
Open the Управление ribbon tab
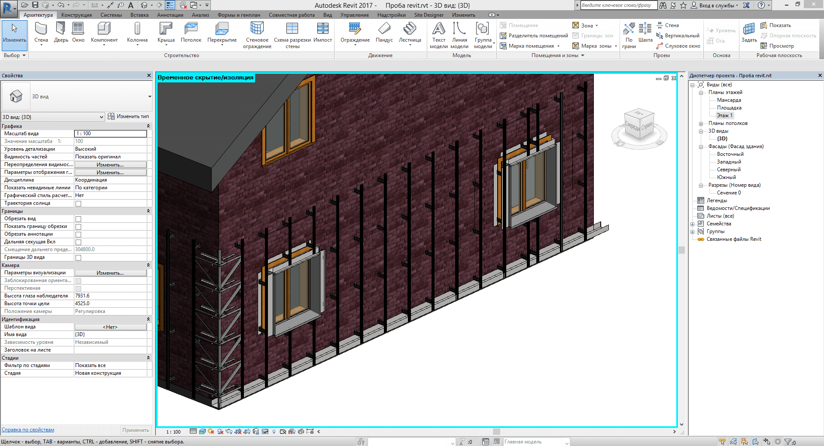coord(354,15)
